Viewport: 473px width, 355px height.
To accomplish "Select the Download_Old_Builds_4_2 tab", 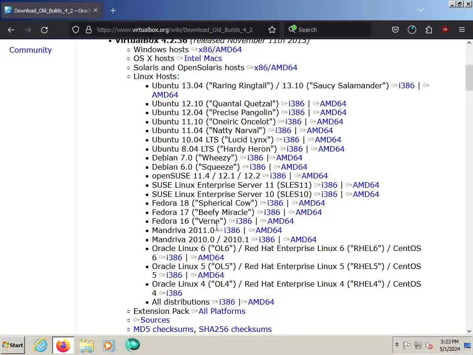I will 51,11.
